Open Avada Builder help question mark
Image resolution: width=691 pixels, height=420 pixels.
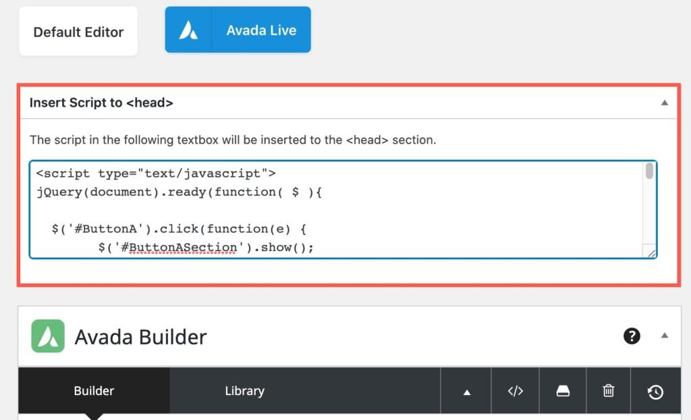pos(632,336)
